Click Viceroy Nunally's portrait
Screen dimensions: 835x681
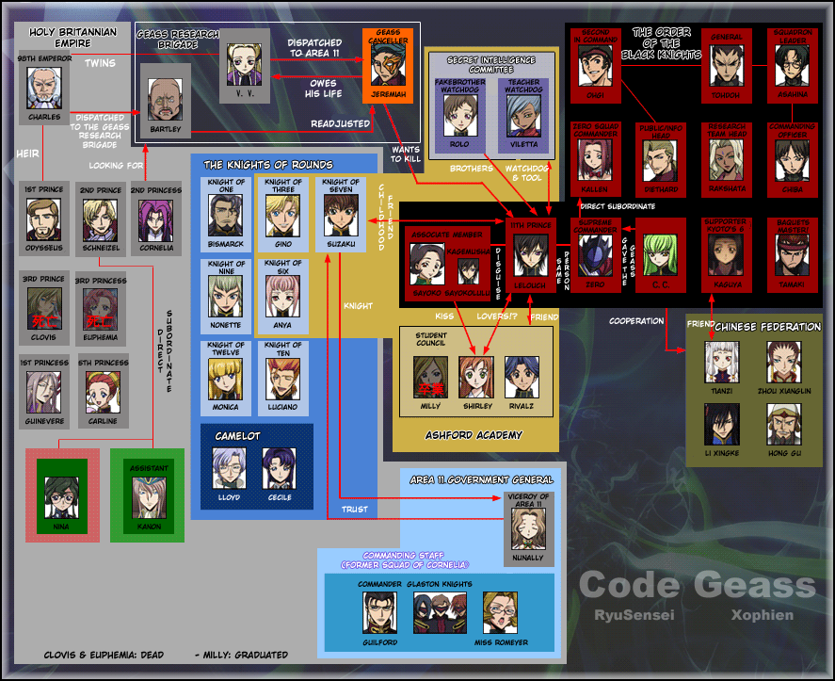click(528, 528)
